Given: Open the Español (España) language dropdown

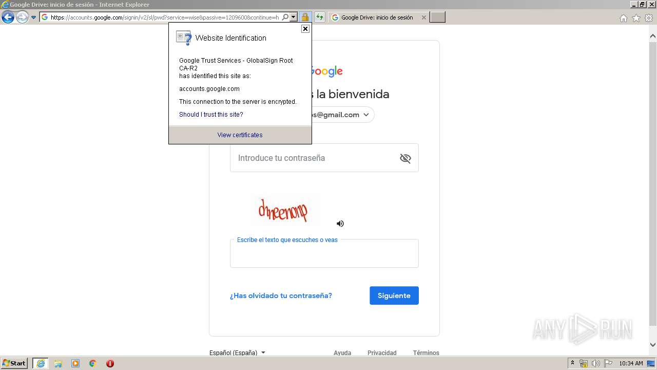Looking at the screenshot, I should click(x=237, y=353).
